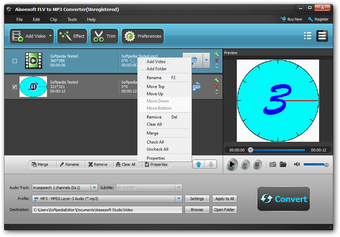Click the Open Folder button
Screen dimensions: 340x237
224,210
